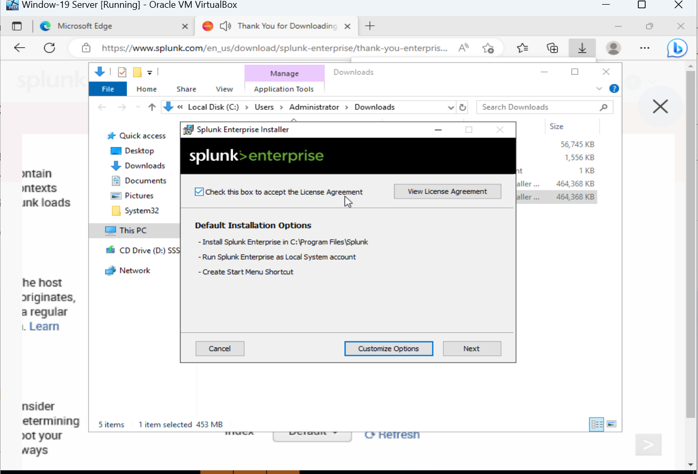Click Administrator in the address breadcrumb
This screenshot has width=698, height=474.
[314, 107]
